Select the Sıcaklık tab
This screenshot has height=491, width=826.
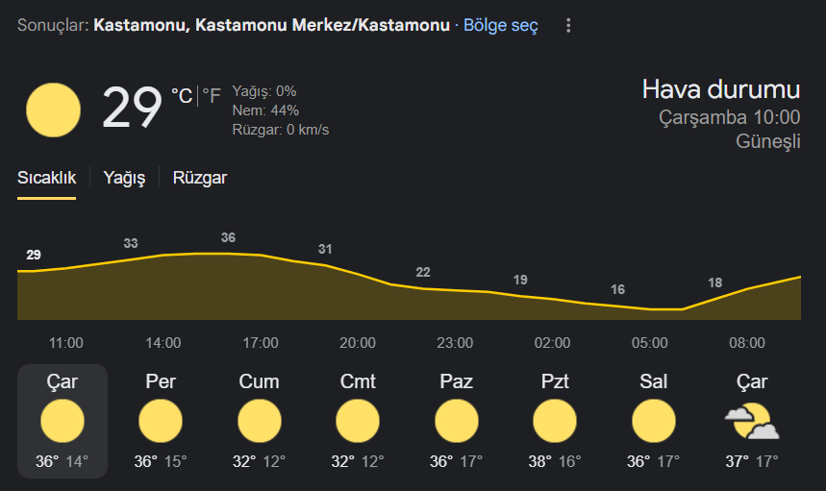point(46,178)
